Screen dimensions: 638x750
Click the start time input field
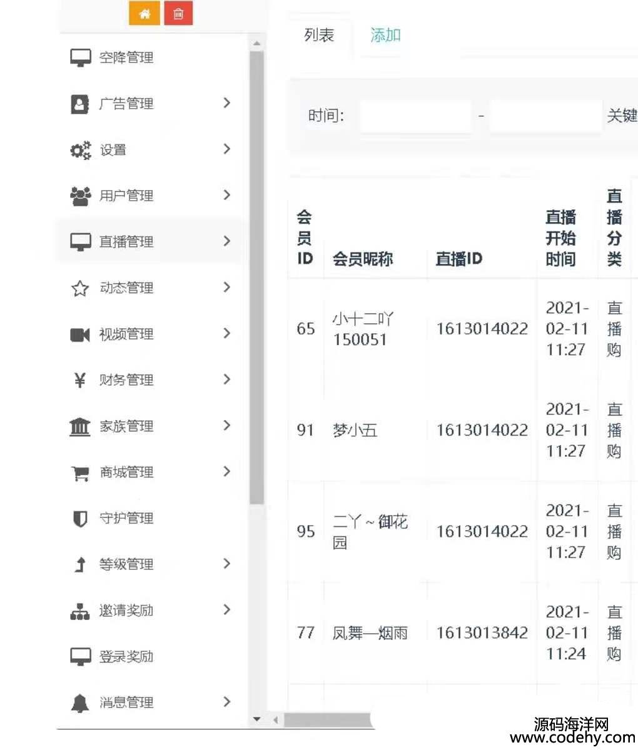tap(415, 116)
